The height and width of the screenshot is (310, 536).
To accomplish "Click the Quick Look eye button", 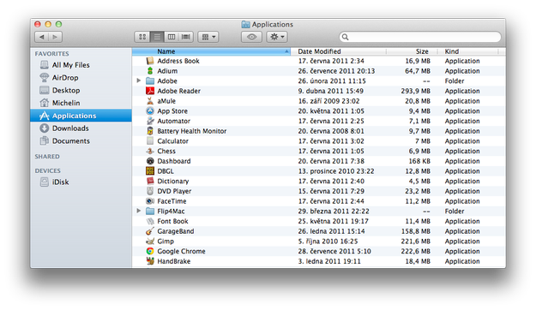I will 251,37.
